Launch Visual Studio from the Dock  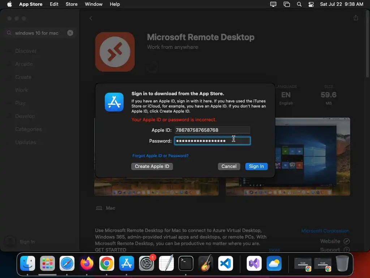pyautogui.click(x=254, y=263)
